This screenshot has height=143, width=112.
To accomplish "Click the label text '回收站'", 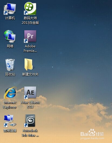I will (x=10, y=74).
